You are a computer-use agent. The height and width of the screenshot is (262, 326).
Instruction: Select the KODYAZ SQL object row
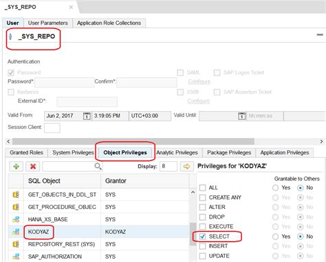98,232
